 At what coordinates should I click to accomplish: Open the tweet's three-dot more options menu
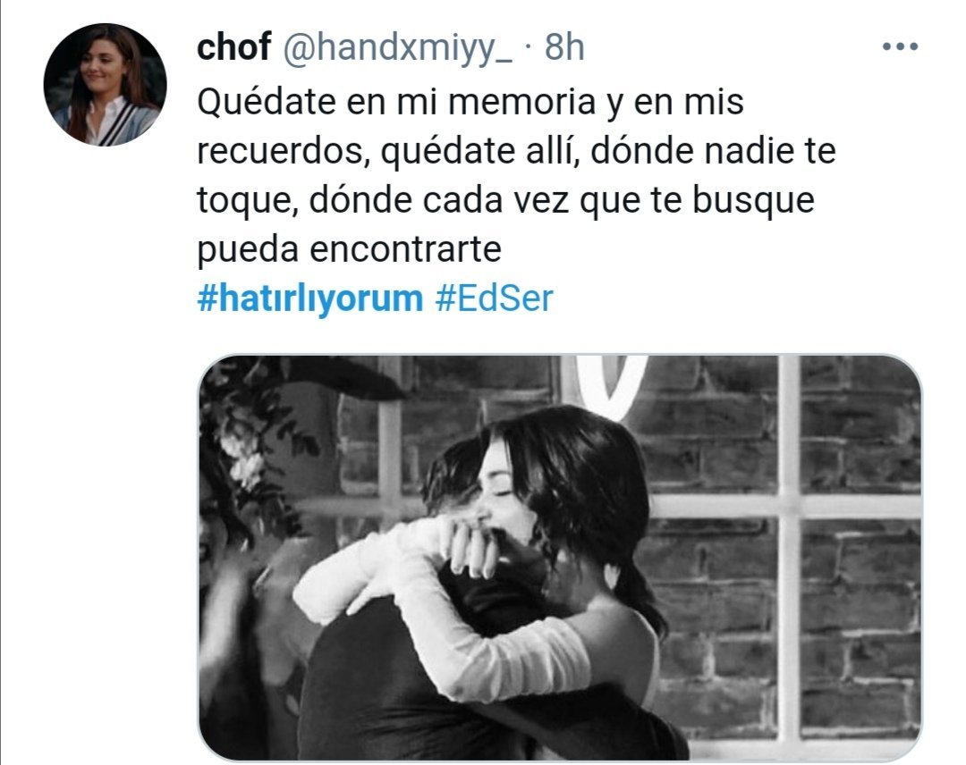(900, 46)
